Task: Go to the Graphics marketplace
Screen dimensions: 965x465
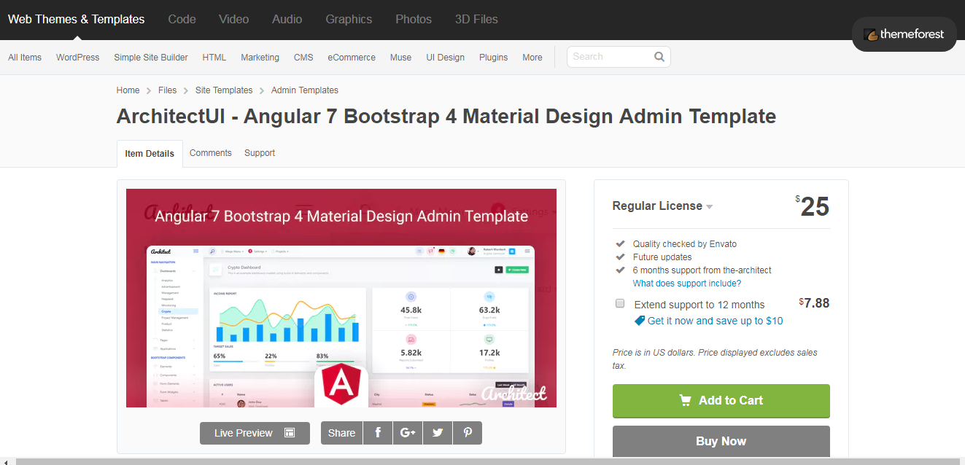Action: pyautogui.click(x=349, y=20)
